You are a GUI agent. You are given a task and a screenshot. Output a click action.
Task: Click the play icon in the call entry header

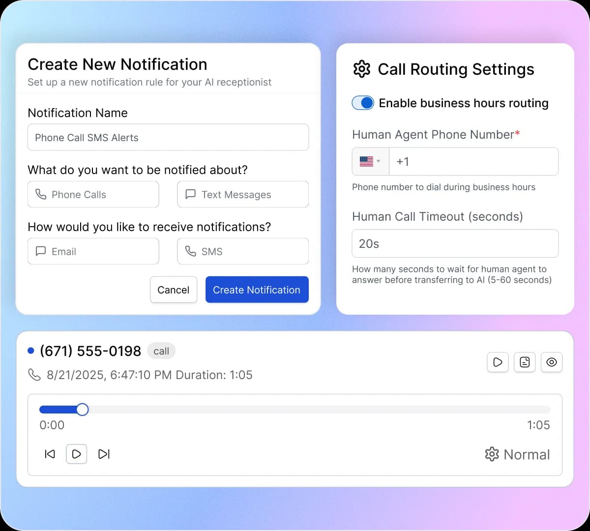click(498, 362)
